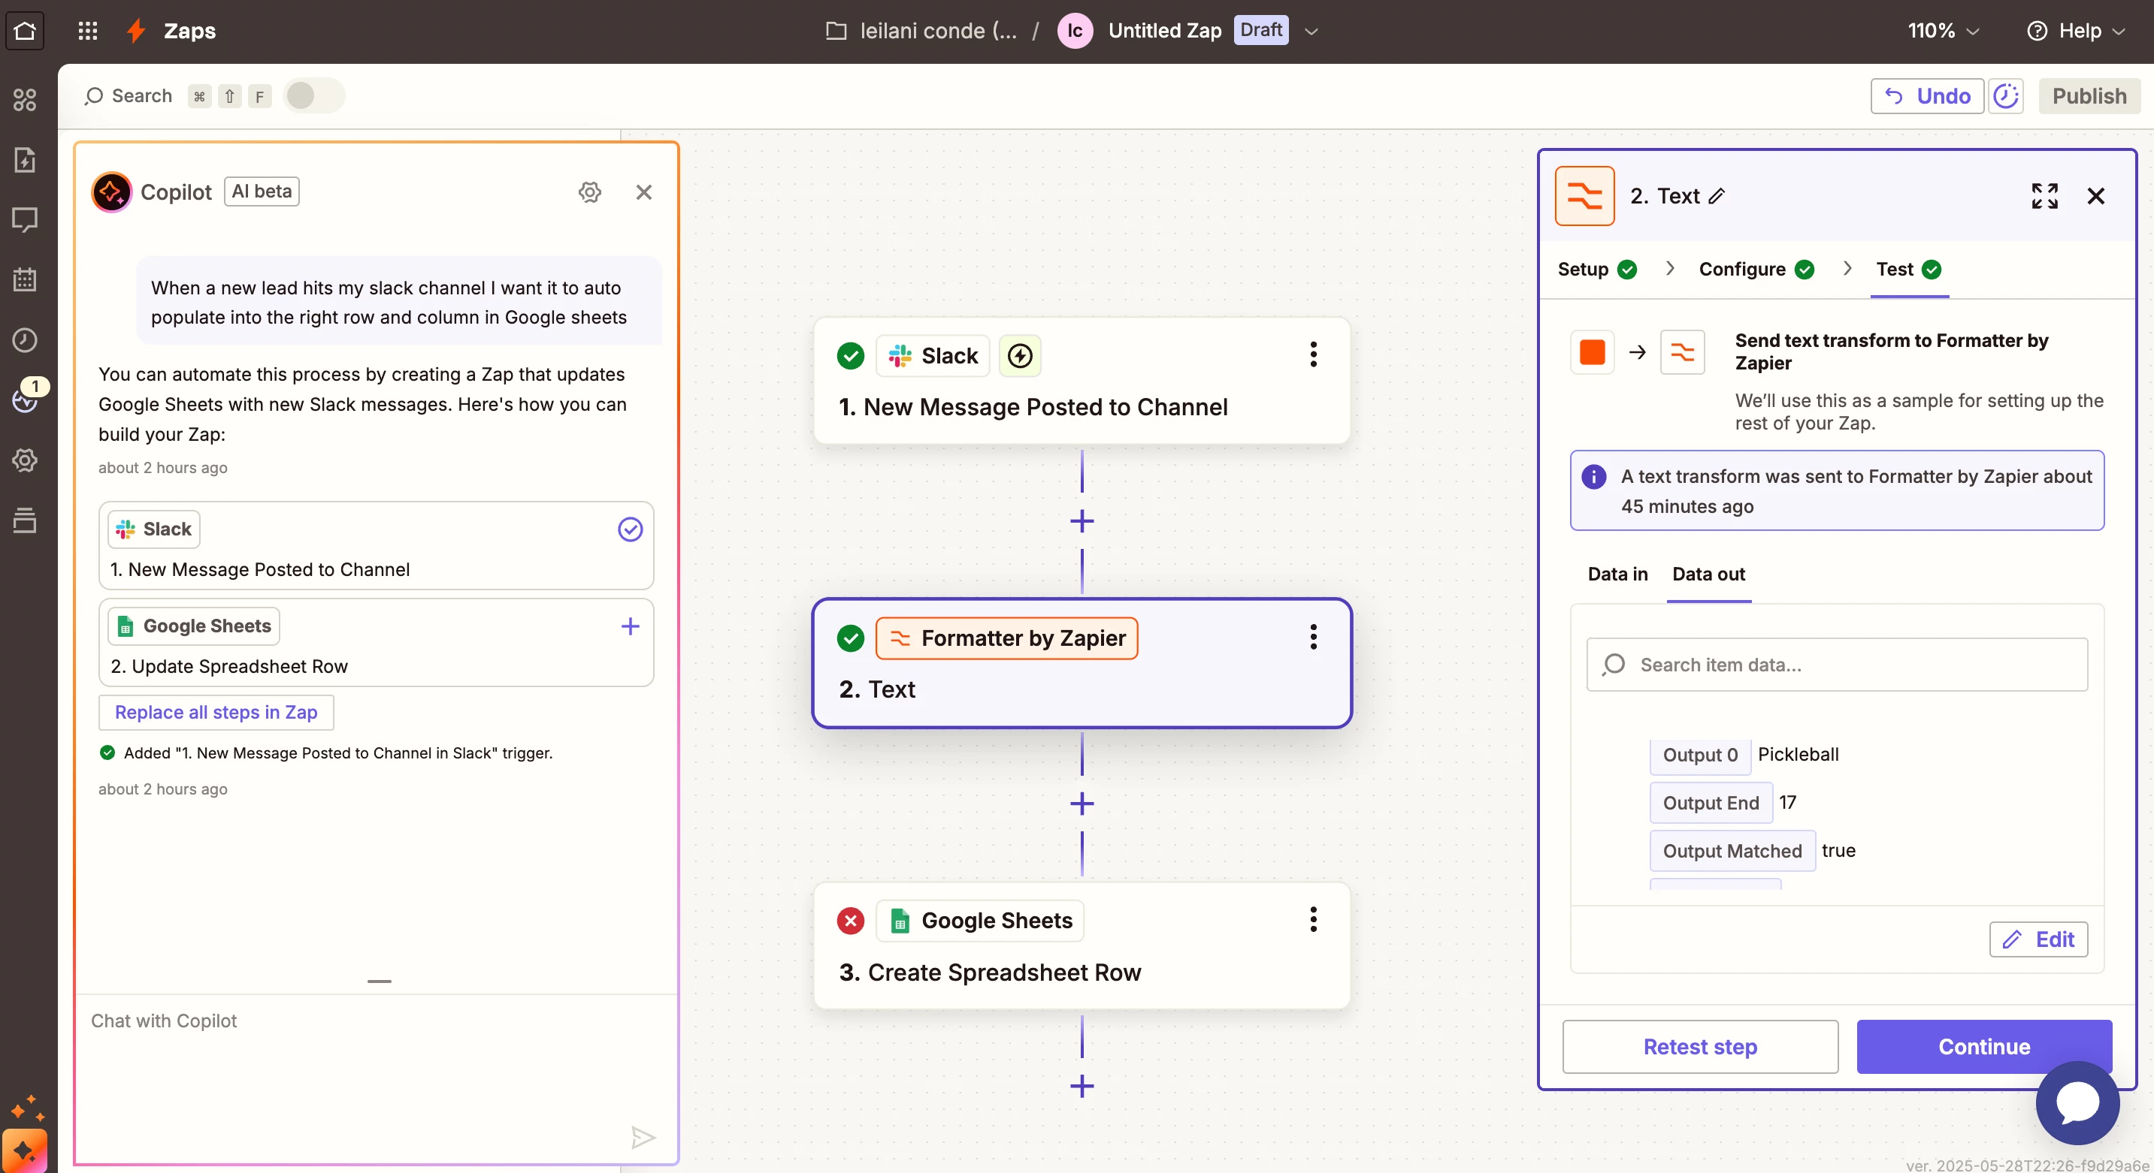The height and width of the screenshot is (1173, 2154).
Task: Click Replace all steps in Zap
Action: pos(216,712)
